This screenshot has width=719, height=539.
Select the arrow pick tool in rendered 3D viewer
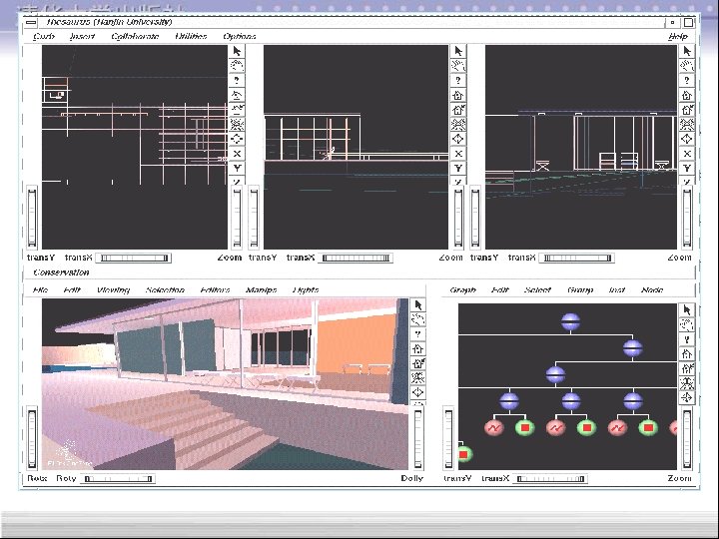tap(417, 304)
